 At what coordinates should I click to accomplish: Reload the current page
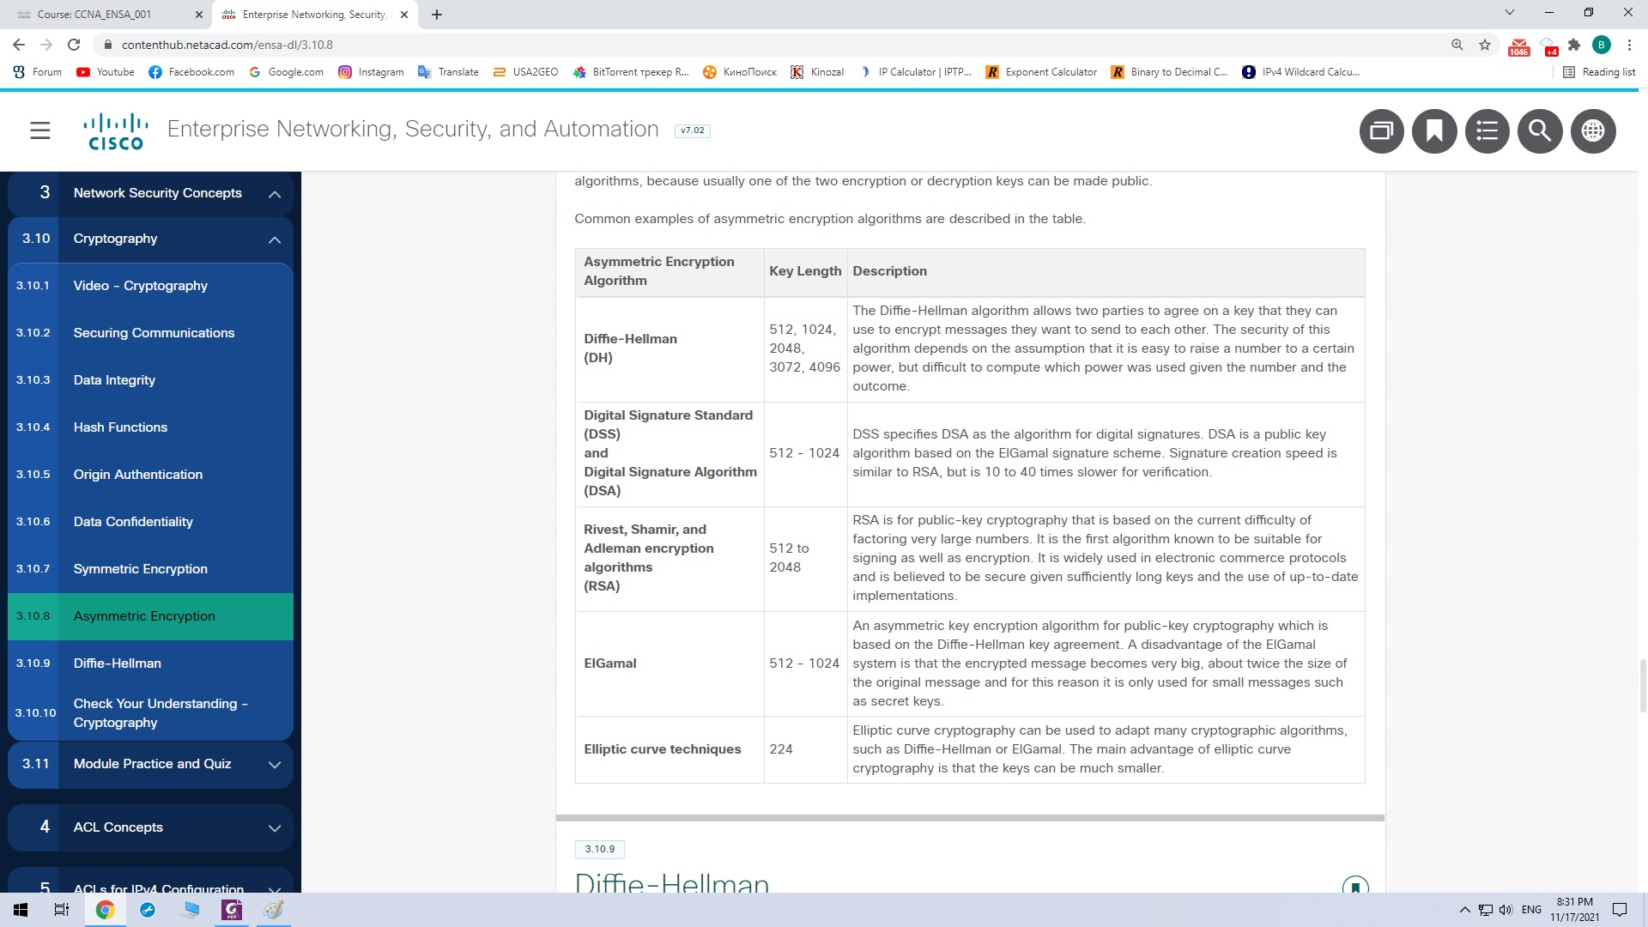74,45
